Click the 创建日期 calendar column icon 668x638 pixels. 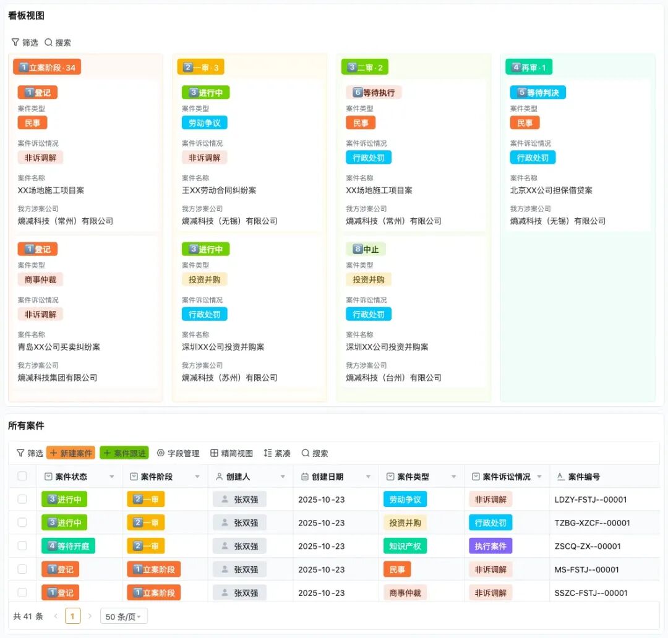(x=304, y=477)
